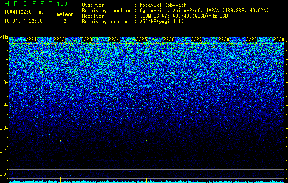Click the bright meteor echo near 2222
The width and height of the screenshot is (288, 183).
coord(61,141)
